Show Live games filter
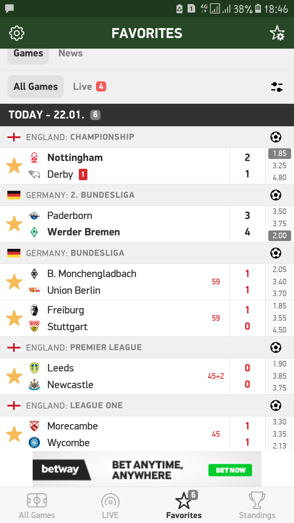 click(x=89, y=87)
